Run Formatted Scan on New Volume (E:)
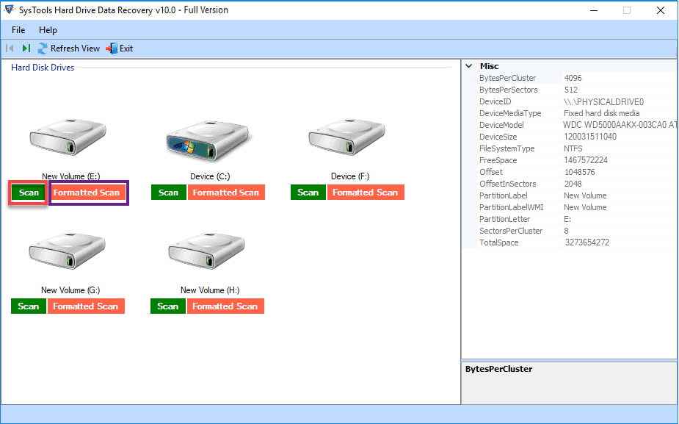This screenshot has width=679, height=424. click(x=87, y=193)
